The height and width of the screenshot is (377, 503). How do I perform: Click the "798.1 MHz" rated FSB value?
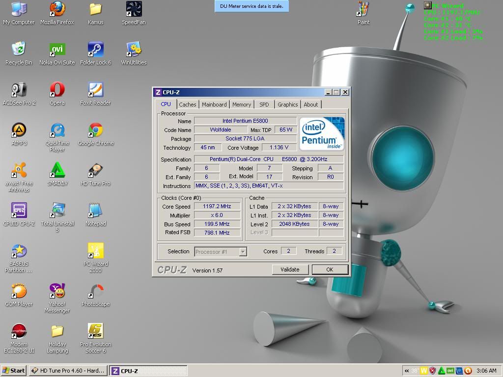[x=217, y=233]
